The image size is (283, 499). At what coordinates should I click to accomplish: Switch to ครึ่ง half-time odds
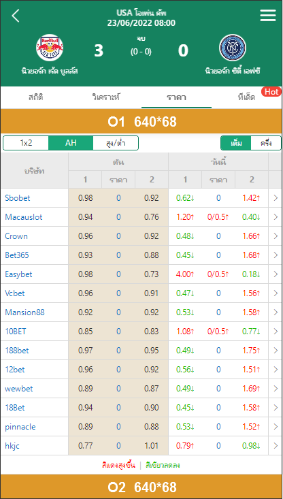pos(266,143)
